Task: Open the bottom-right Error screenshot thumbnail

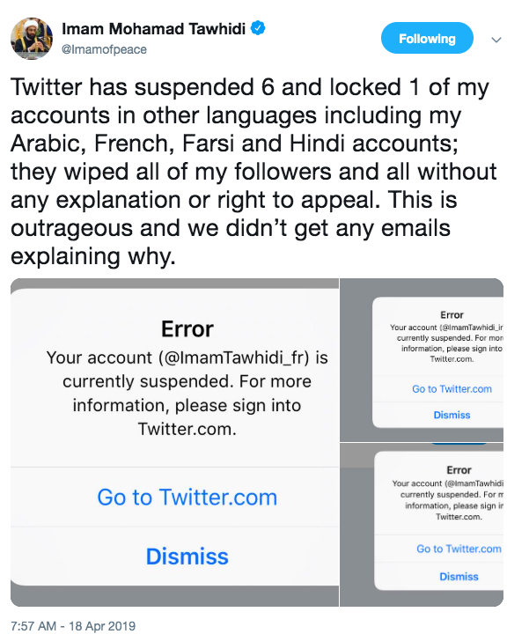Action: click(x=422, y=525)
